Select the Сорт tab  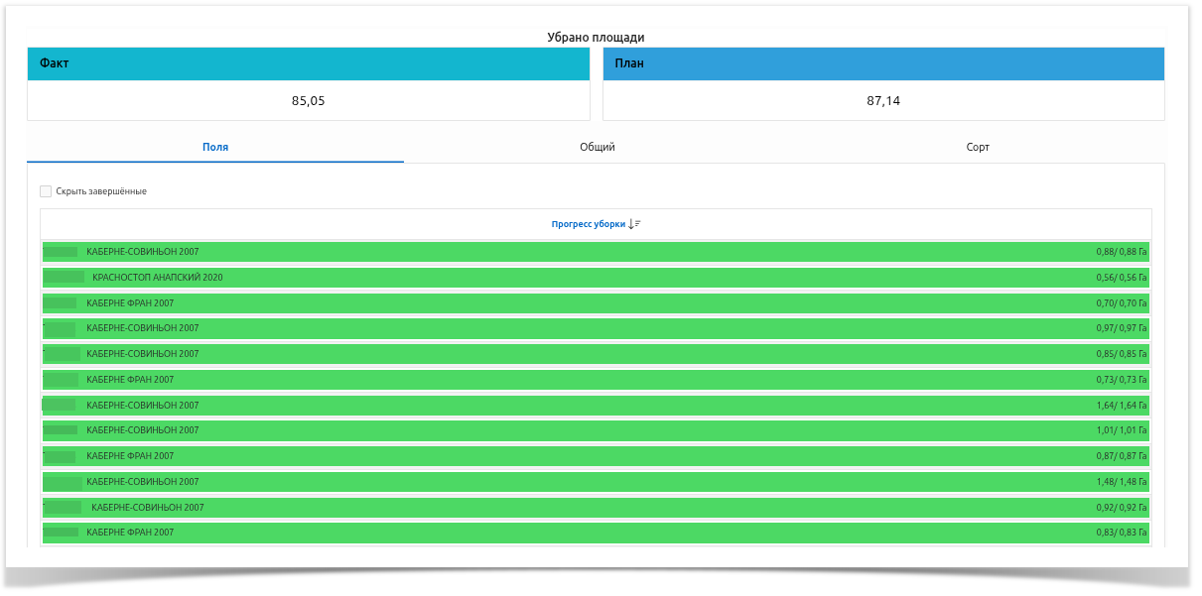tap(978, 147)
